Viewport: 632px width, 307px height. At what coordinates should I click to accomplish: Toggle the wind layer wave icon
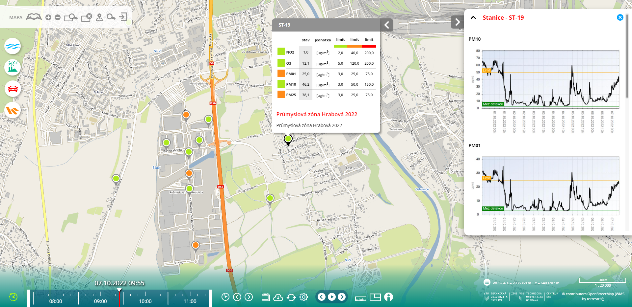13,46
